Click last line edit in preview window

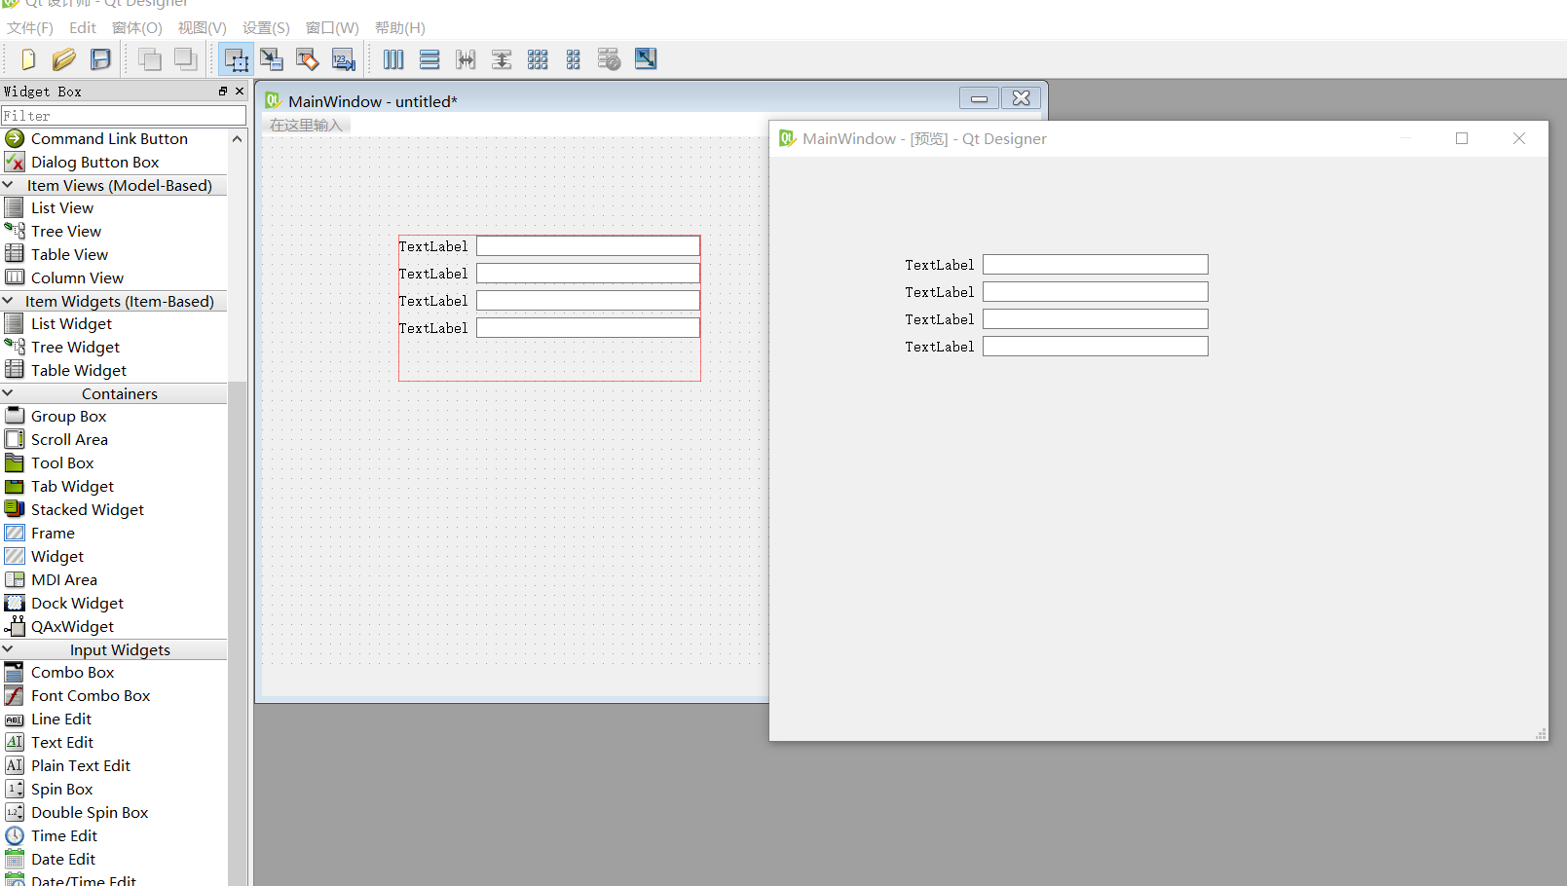1096,347
